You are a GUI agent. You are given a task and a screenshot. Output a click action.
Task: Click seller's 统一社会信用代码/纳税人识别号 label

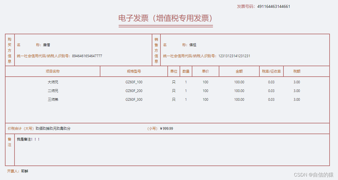tap(190, 56)
